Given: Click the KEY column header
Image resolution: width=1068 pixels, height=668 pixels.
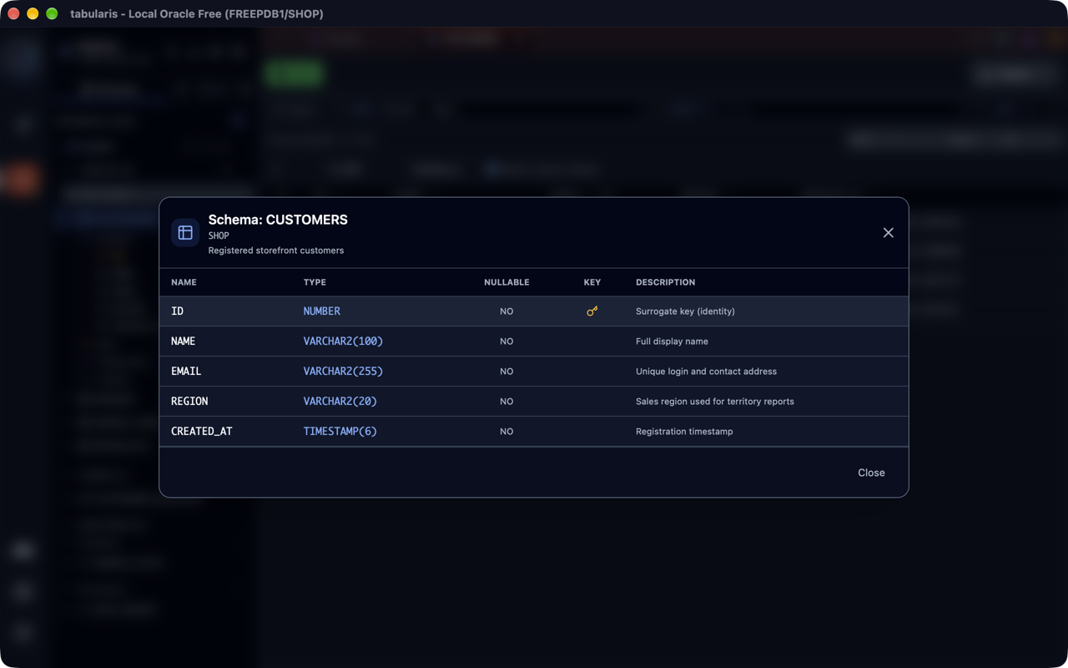Looking at the screenshot, I should [x=592, y=282].
